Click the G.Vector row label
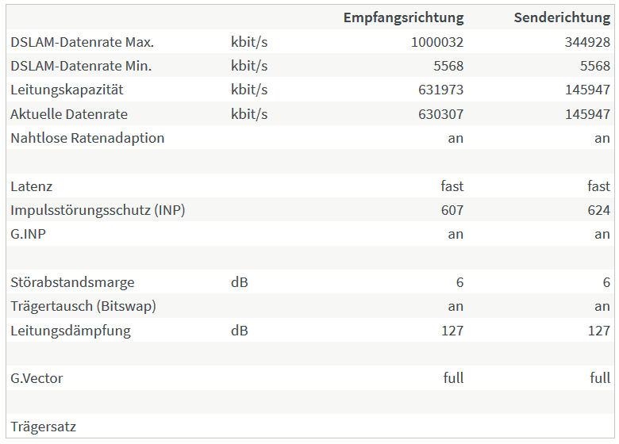Viewport: 619px width, 444px height. [37, 378]
